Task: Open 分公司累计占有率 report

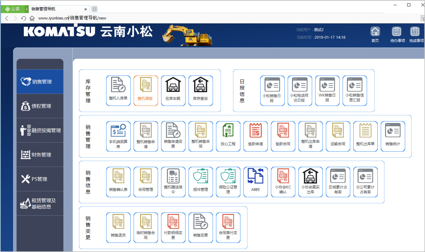Action: 366,182
